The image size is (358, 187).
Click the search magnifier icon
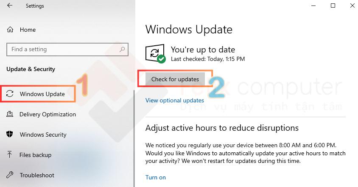[x=122, y=49]
